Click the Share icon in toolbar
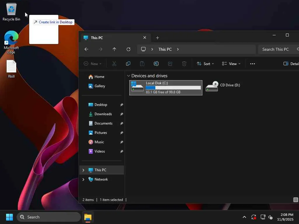The image size is (299, 224). pos(170,64)
